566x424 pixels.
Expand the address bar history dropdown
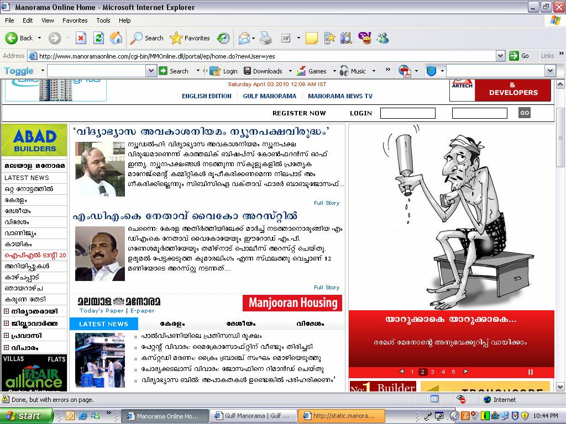tap(500, 55)
